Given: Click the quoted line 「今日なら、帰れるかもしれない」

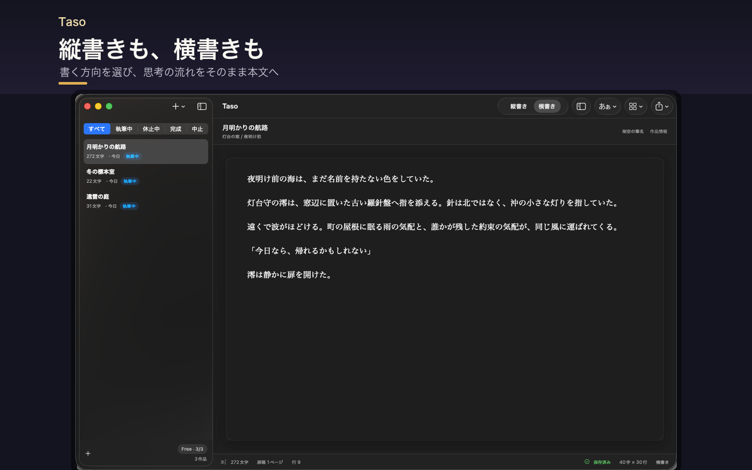Looking at the screenshot, I should click(x=311, y=251).
